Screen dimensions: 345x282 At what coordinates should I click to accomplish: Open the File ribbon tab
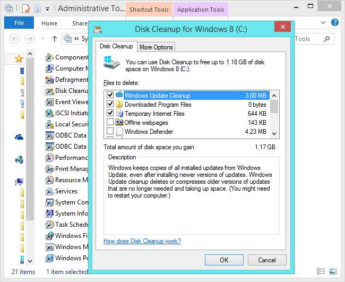point(19,23)
